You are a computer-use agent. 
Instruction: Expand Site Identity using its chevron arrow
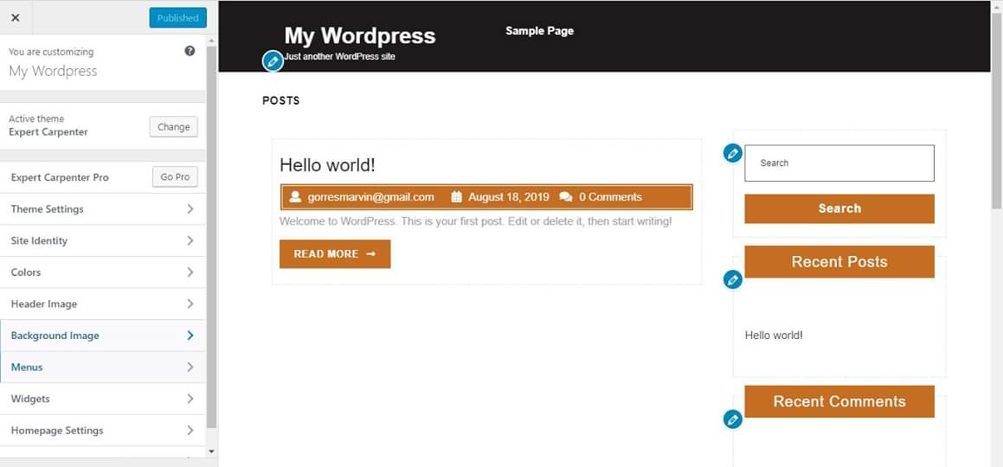(190, 240)
